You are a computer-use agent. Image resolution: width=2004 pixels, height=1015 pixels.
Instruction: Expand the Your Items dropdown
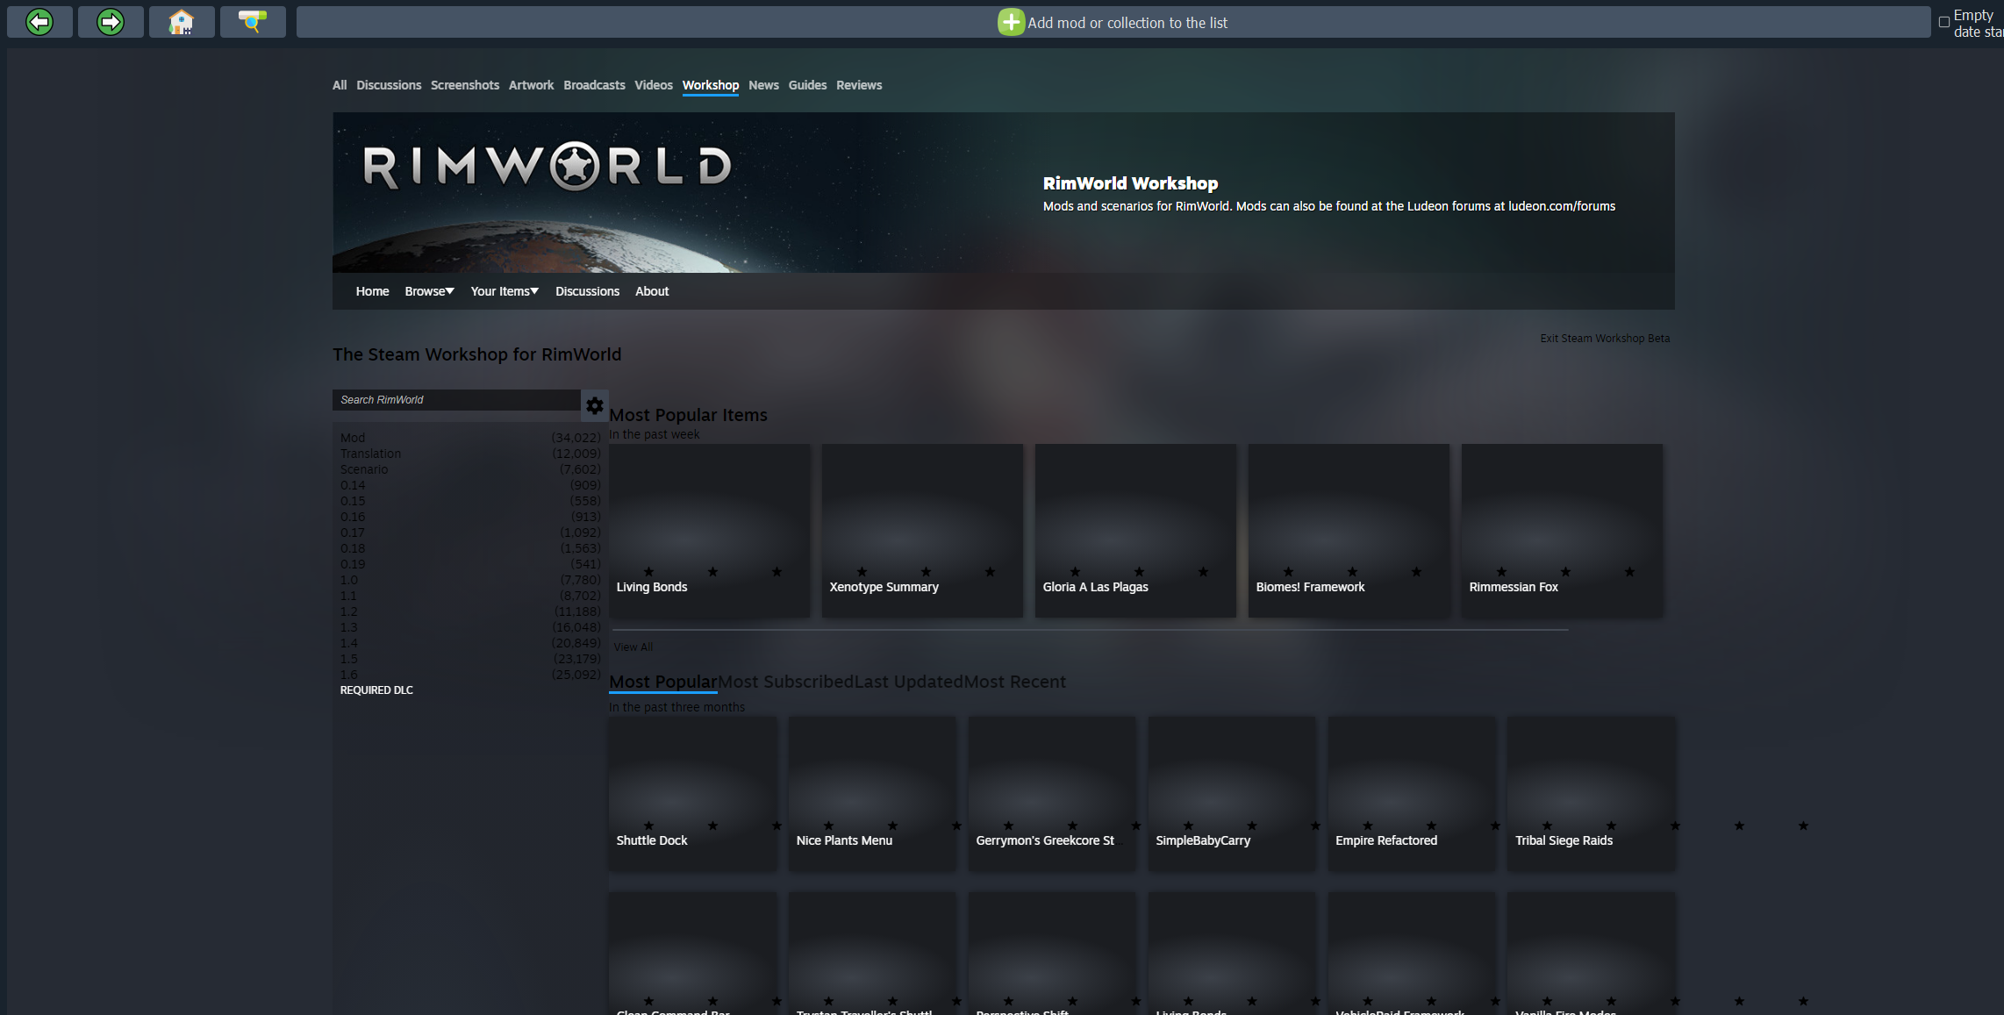pyautogui.click(x=505, y=291)
